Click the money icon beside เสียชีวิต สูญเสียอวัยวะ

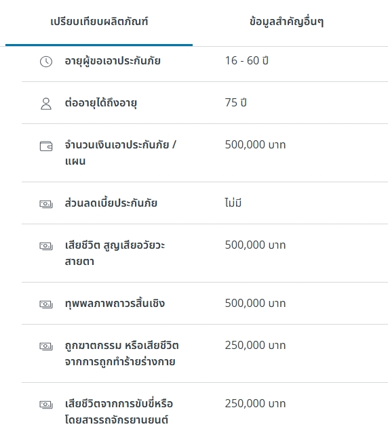click(x=46, y=246)
